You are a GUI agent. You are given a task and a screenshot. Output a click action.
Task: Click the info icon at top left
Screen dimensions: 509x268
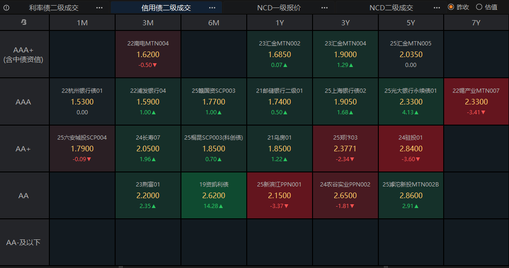(6, 8)
